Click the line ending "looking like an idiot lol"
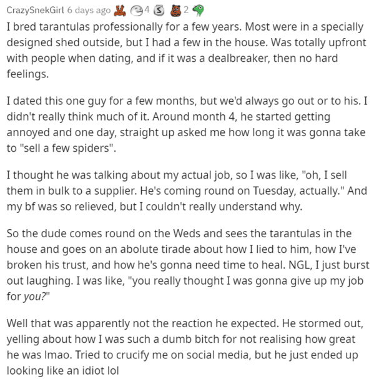The width and height of the screenshot is (374, 379). tap(62, 370)
